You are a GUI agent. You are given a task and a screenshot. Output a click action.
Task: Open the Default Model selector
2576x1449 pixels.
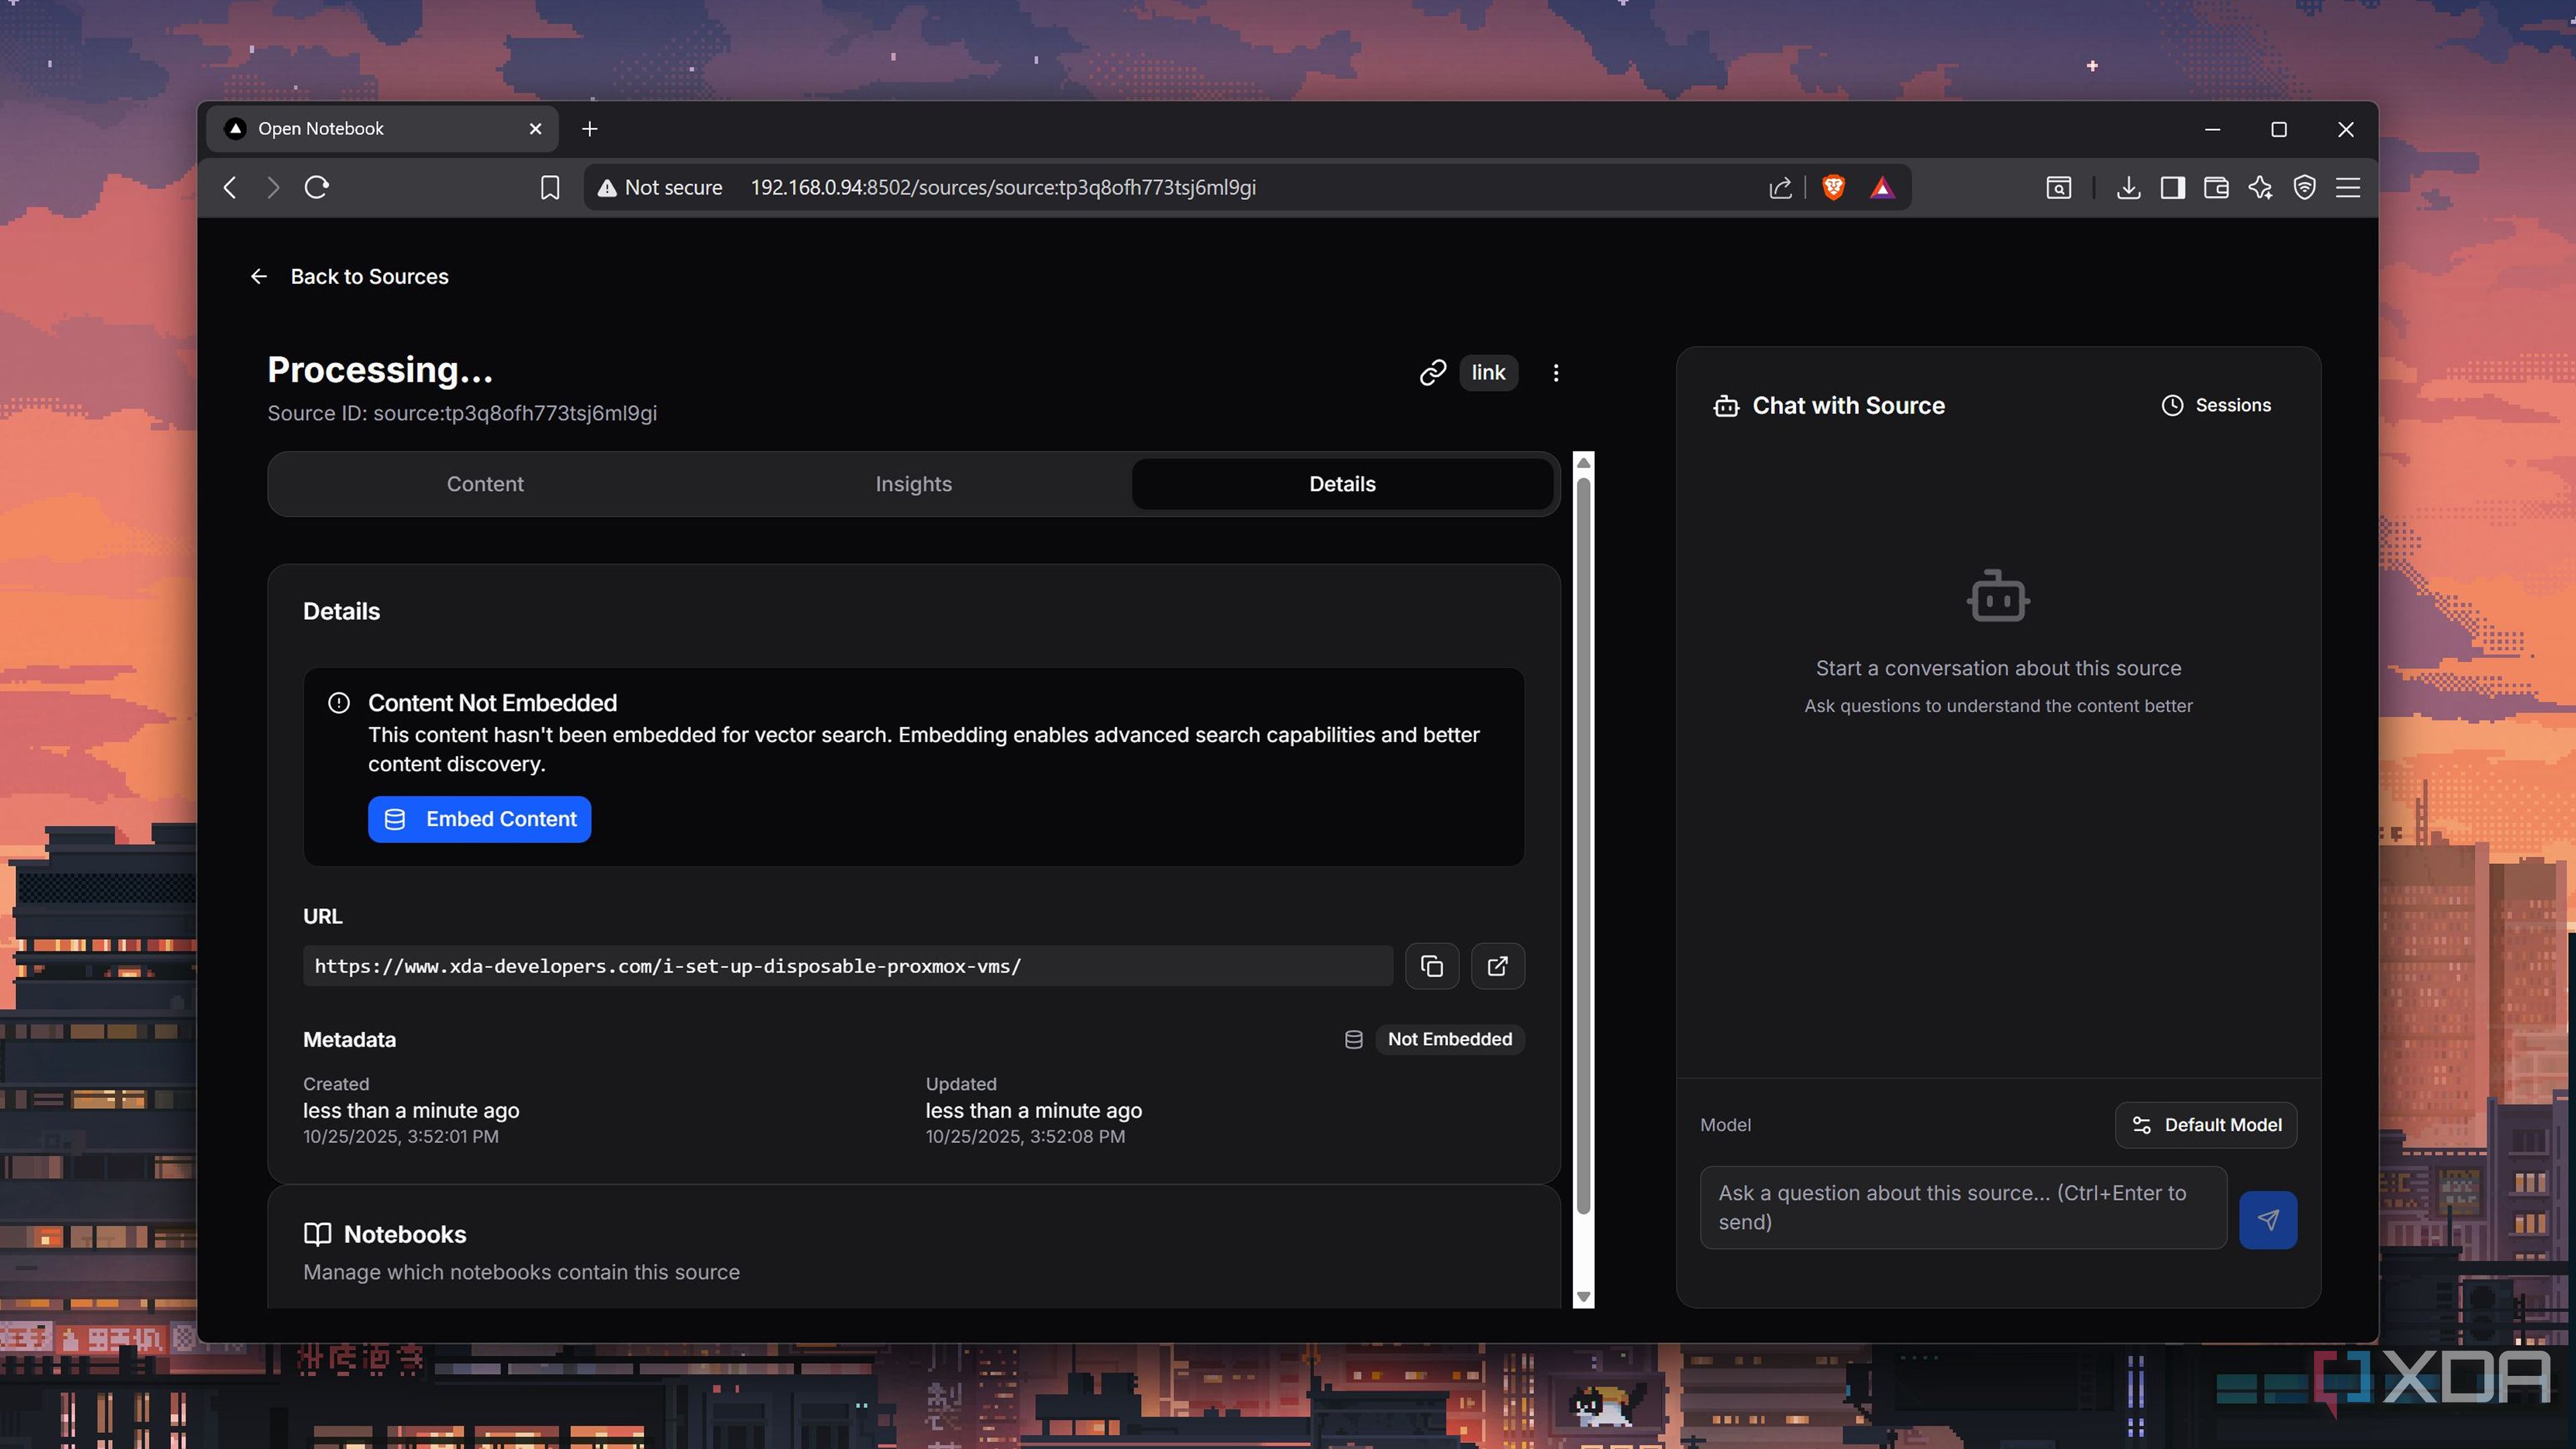(x=2205, y=1125)
